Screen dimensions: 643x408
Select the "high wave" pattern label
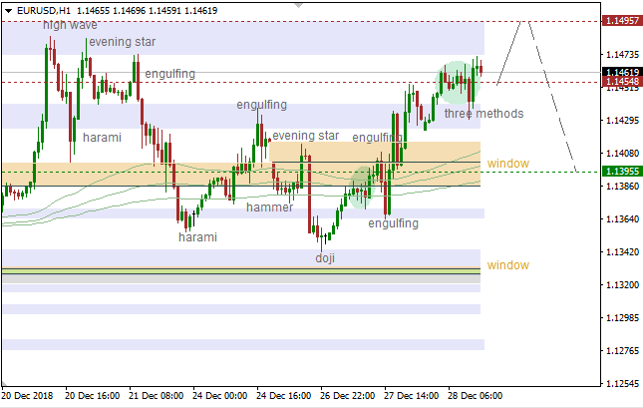point(69,24)
